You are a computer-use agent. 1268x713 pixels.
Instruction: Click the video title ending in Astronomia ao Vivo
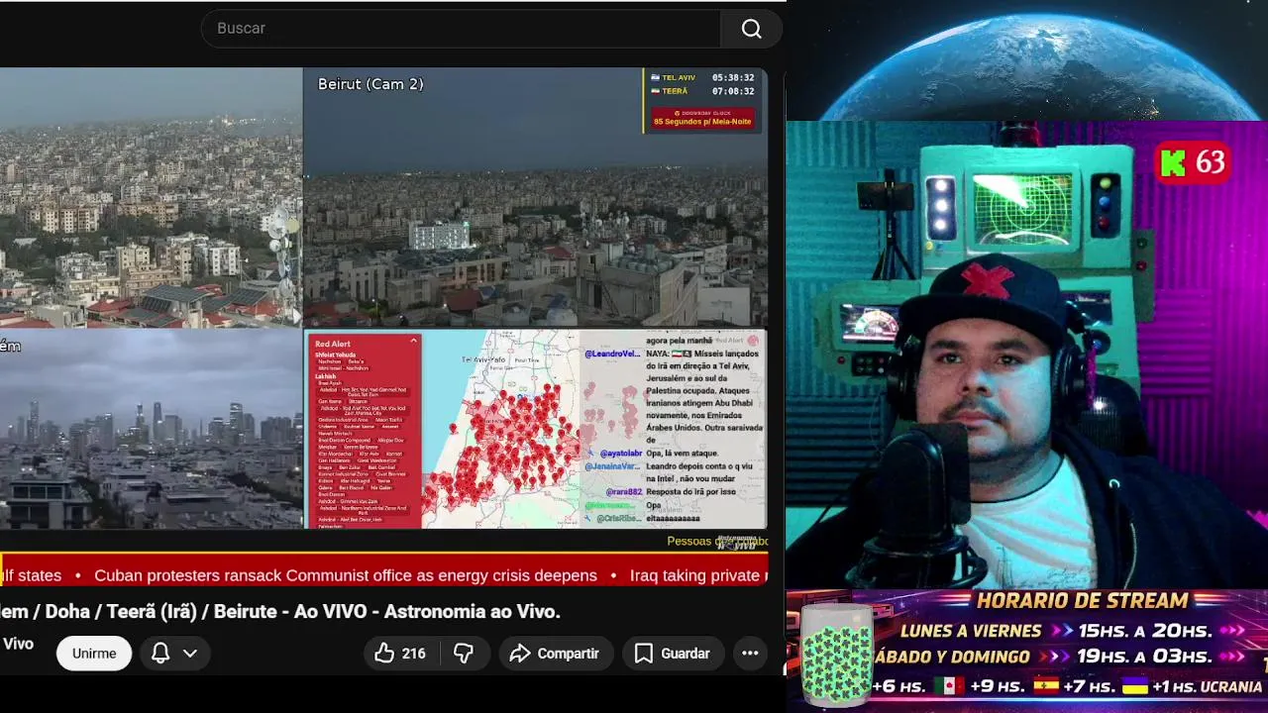tap(280, 612)
